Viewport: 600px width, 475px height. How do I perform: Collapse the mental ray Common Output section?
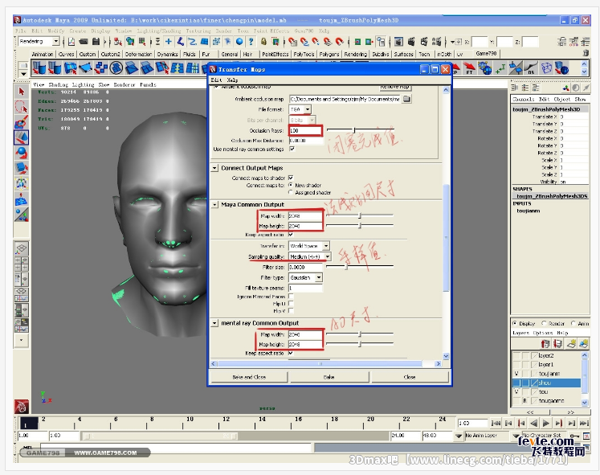coord(214,323)
